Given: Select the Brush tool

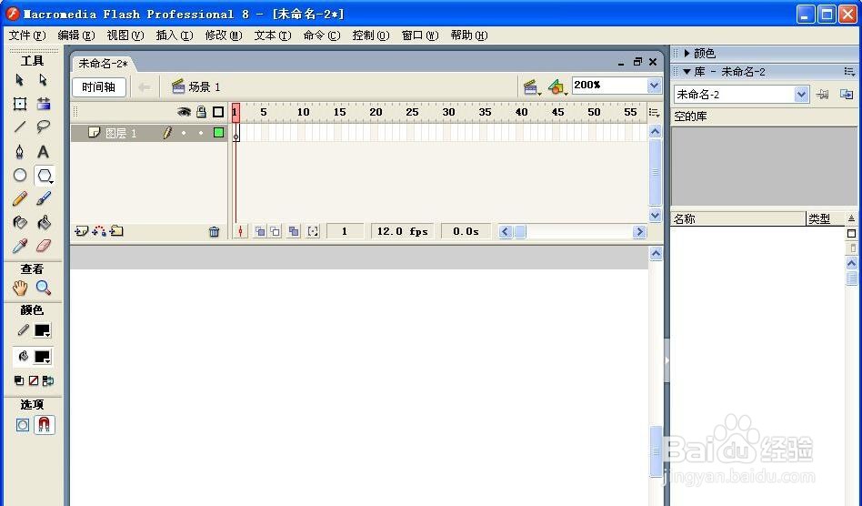Looking at the screenshot, I should [x=44, y=198].
